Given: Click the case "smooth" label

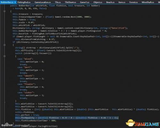Looking at the screenshot, I should tap(26, 76).
